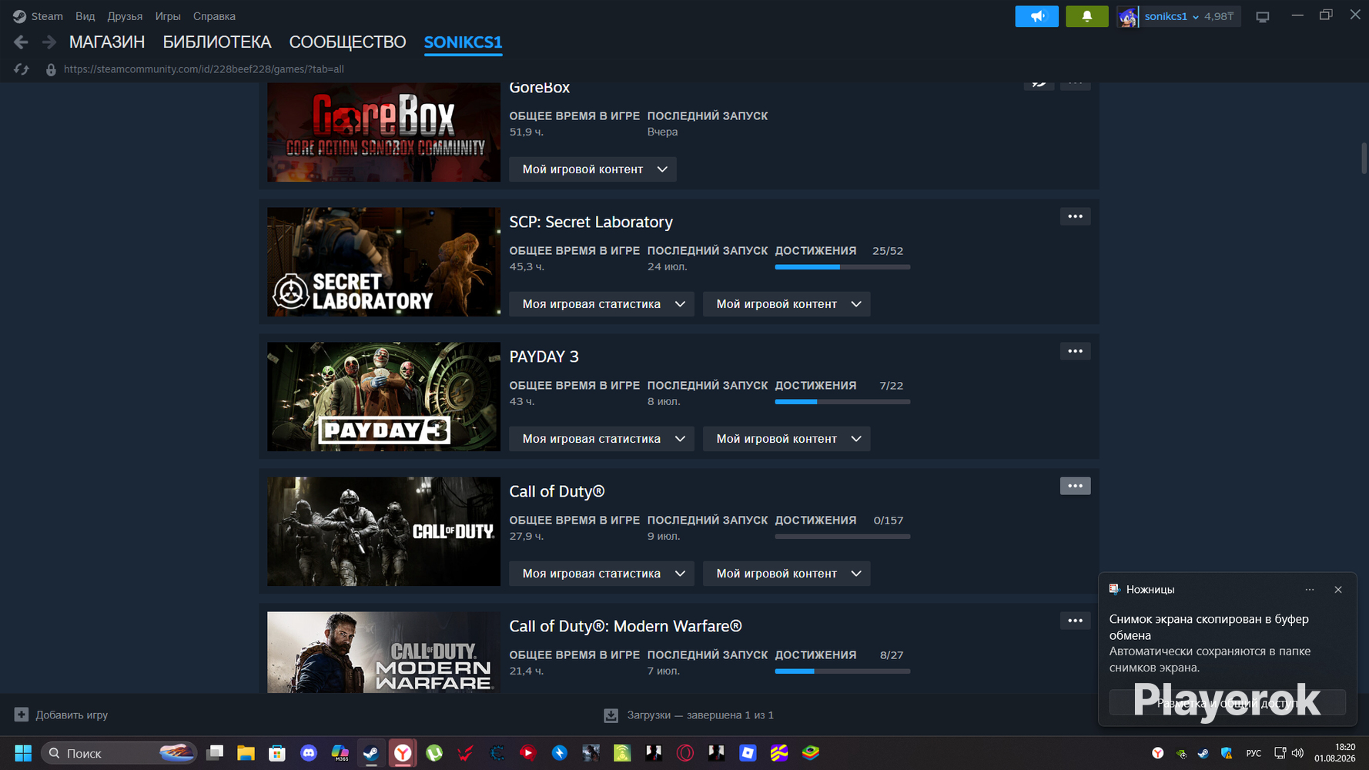
Task: Expand Моя игровая статистика for Call of Duty®
Action: click(601, 574)
